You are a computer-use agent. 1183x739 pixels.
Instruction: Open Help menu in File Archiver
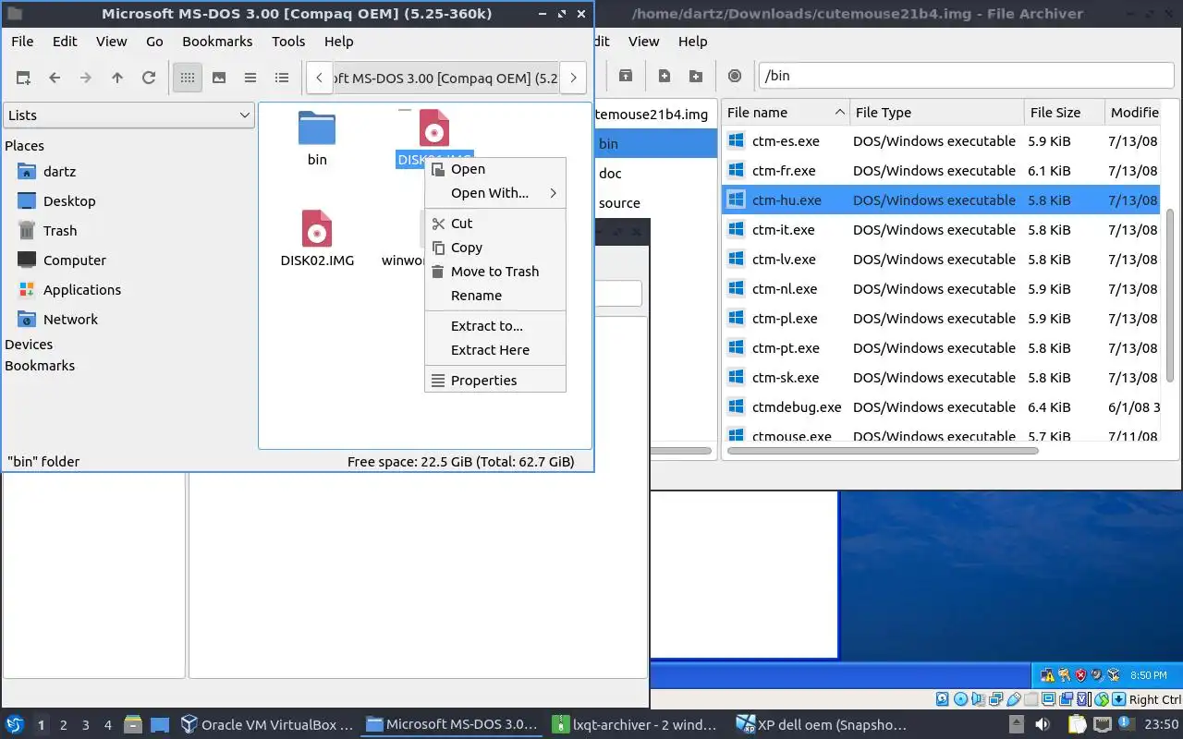[x=692, y=41]
